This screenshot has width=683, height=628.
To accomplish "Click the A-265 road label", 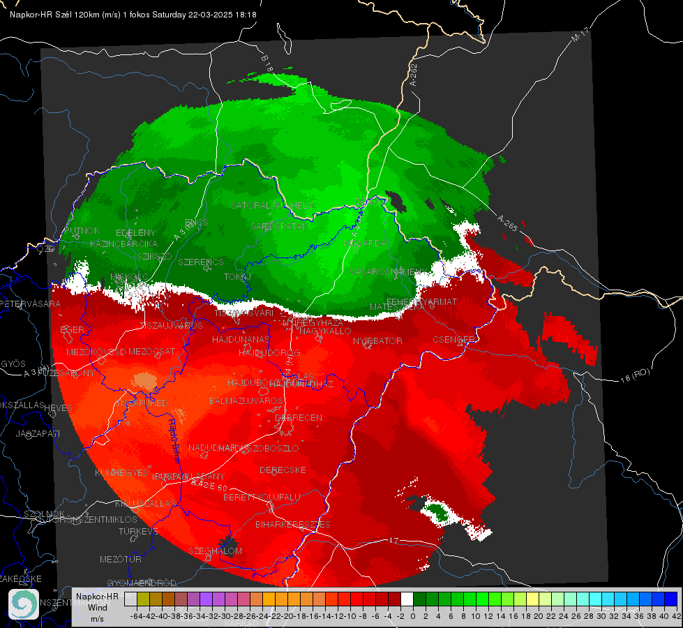I will click(507, 223).
